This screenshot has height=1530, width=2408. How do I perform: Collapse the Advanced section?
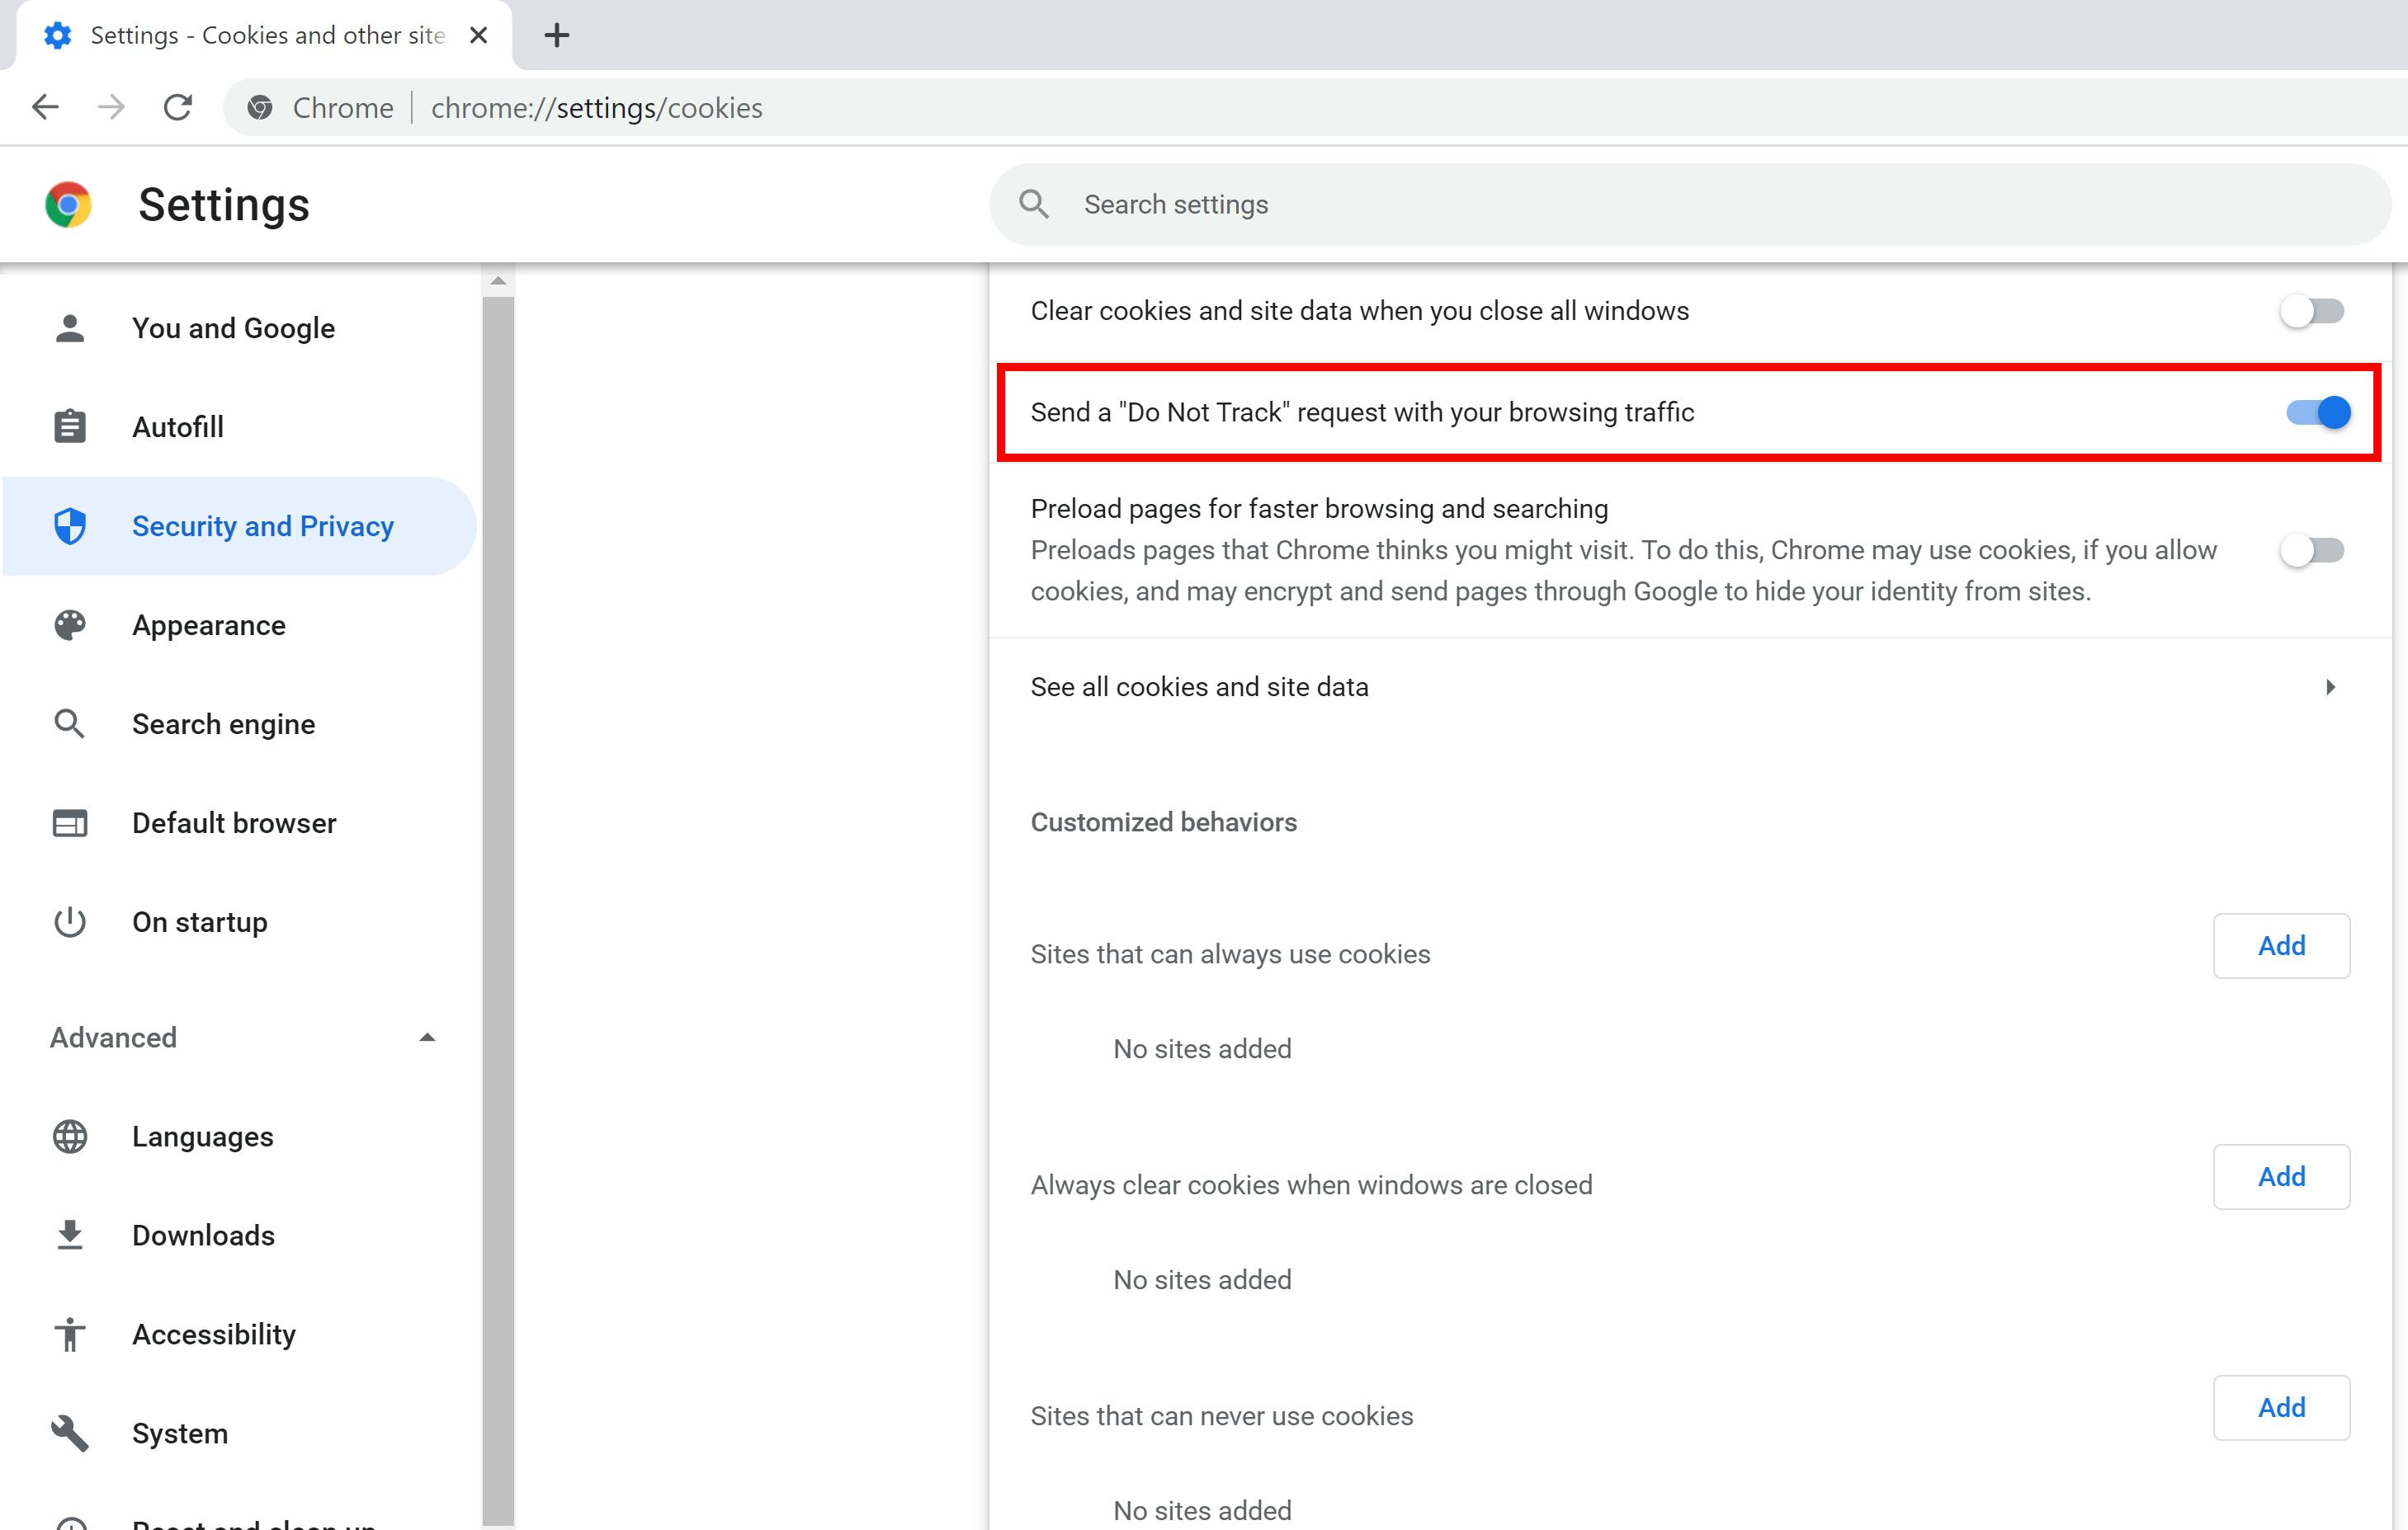[428, 1038]
